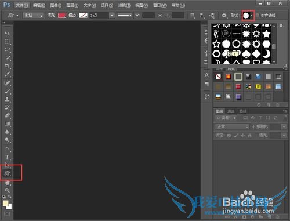Open the Layers 填充 fill dropdown arrow

click(x=284, y=136)
